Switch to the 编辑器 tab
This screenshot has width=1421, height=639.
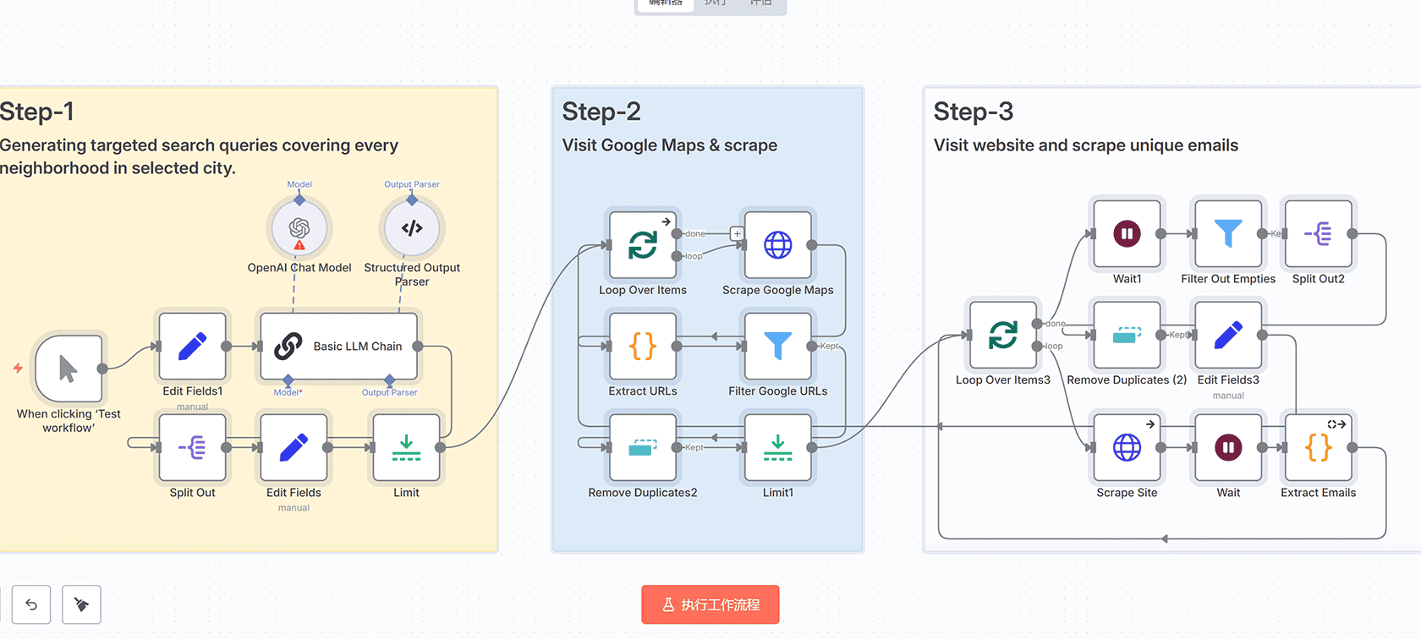tap(665, 3)
